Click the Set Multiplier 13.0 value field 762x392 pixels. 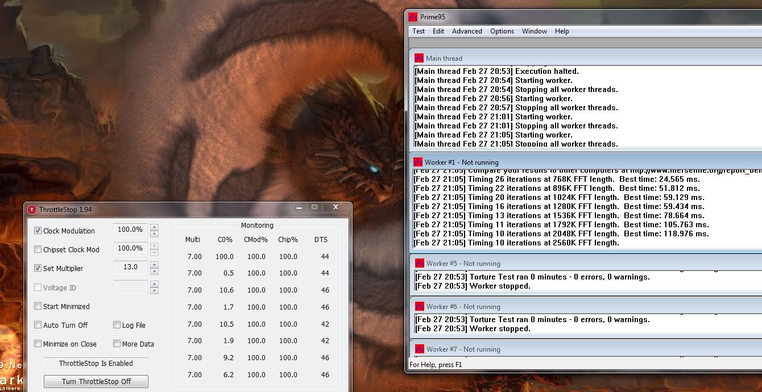130,268
